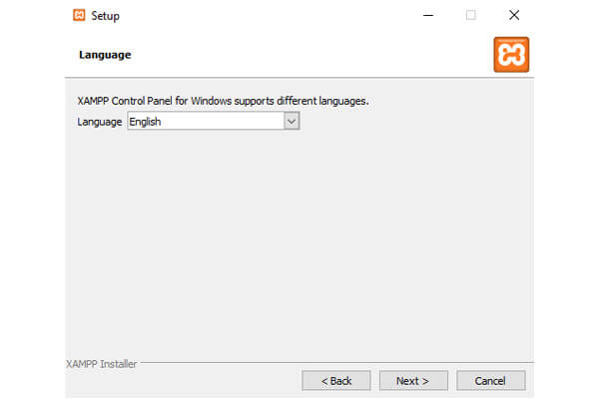Screen dimensions: 599x399
Task: Click the large orange XAMPP logo
Action: (511, 55)
